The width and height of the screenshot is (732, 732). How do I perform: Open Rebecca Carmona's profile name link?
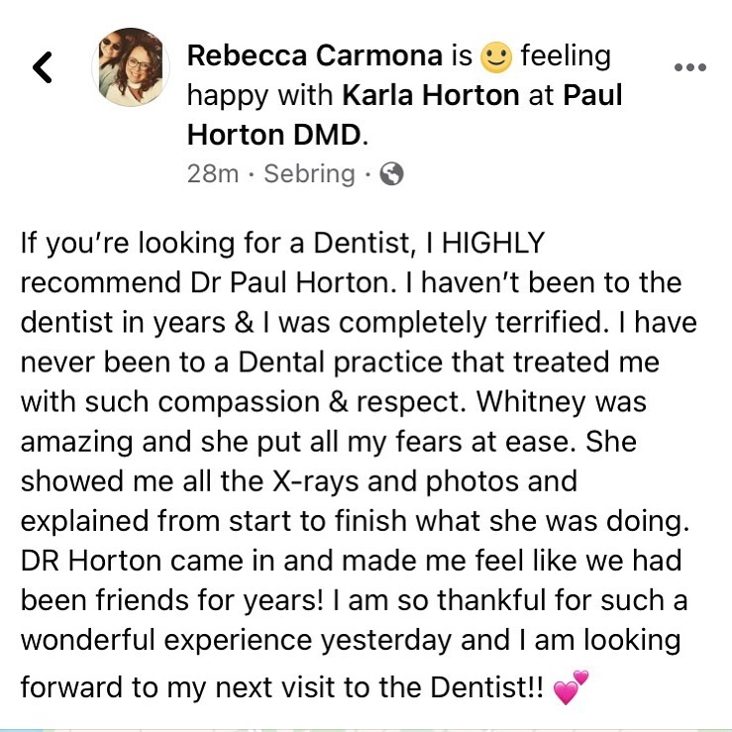click(x=315, y=56)
